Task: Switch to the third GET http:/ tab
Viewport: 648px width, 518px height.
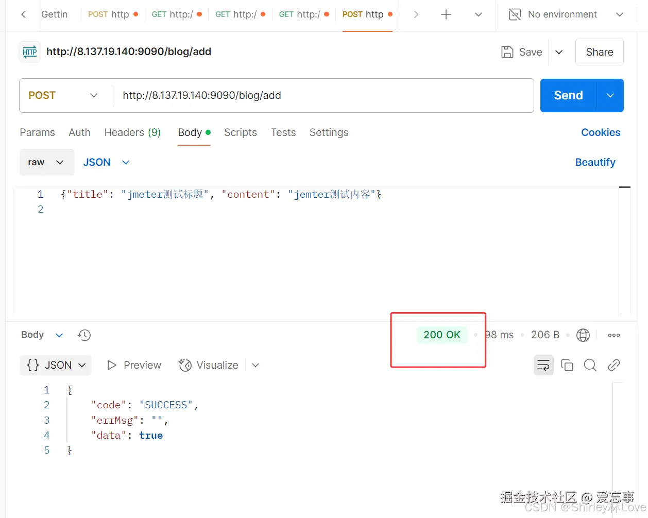Action: (x=304, y=14)
